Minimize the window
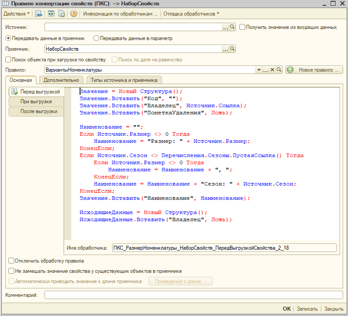The image size is (348, 316). [x=324, y=4]
